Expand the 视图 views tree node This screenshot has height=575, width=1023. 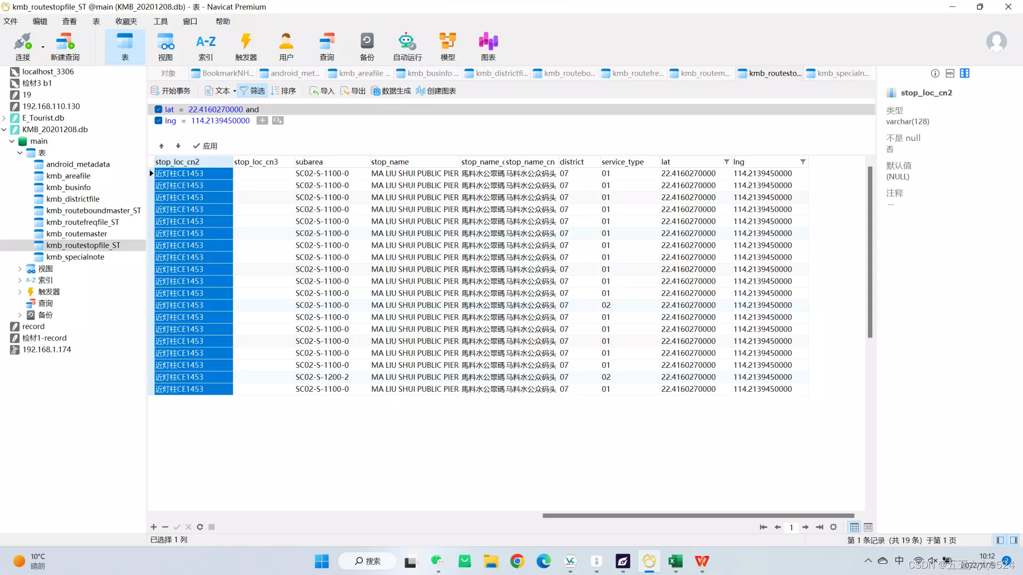20,269
